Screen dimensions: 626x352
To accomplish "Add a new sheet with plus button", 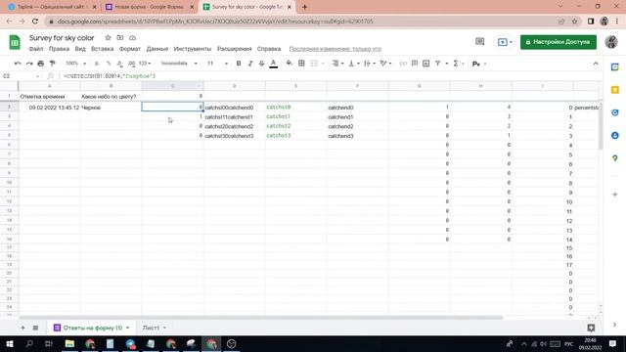I will click(x=22, y=328).
